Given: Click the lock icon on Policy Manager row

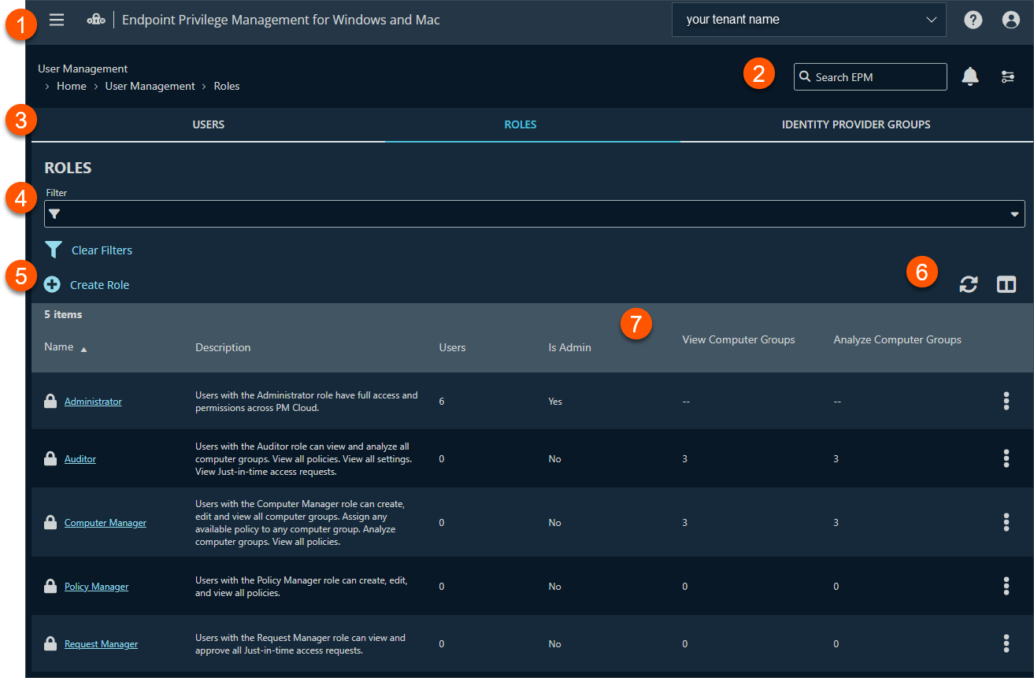Looking at the screenshot, I should 50,587.
